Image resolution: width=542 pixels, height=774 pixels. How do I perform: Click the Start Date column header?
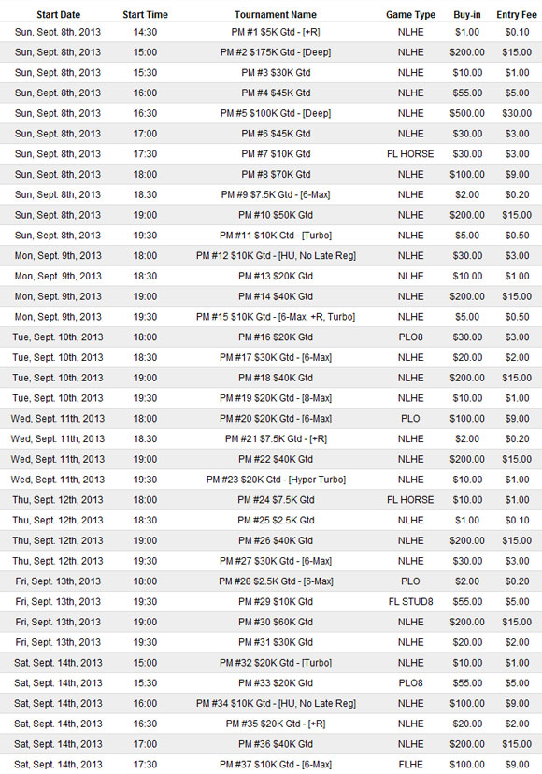pyautogui.click(x=58, y=15)
